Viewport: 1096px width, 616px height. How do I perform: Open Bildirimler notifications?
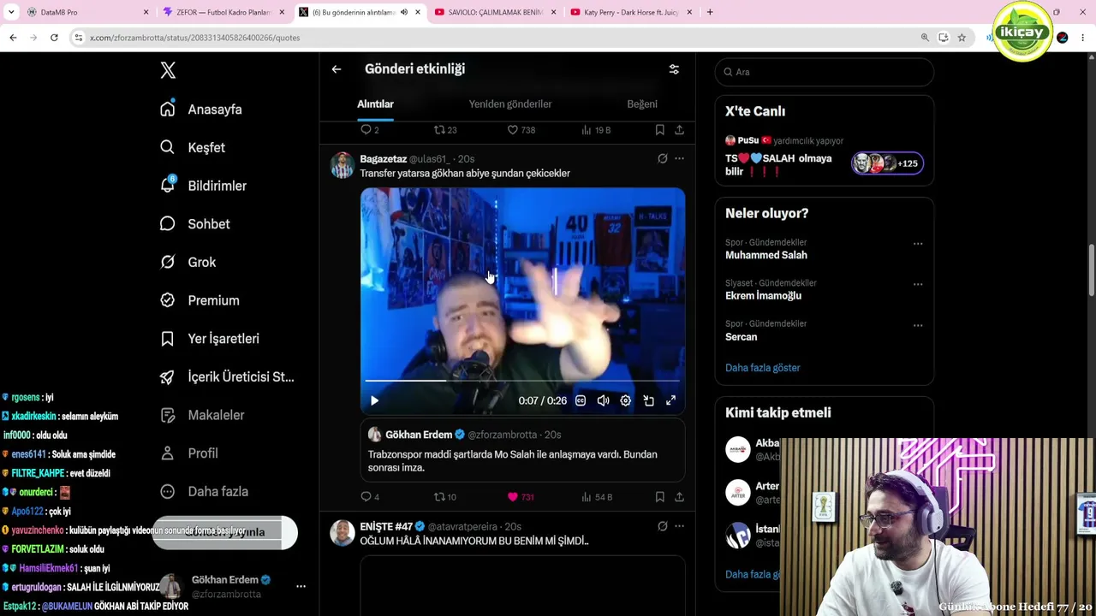point(203,186)
